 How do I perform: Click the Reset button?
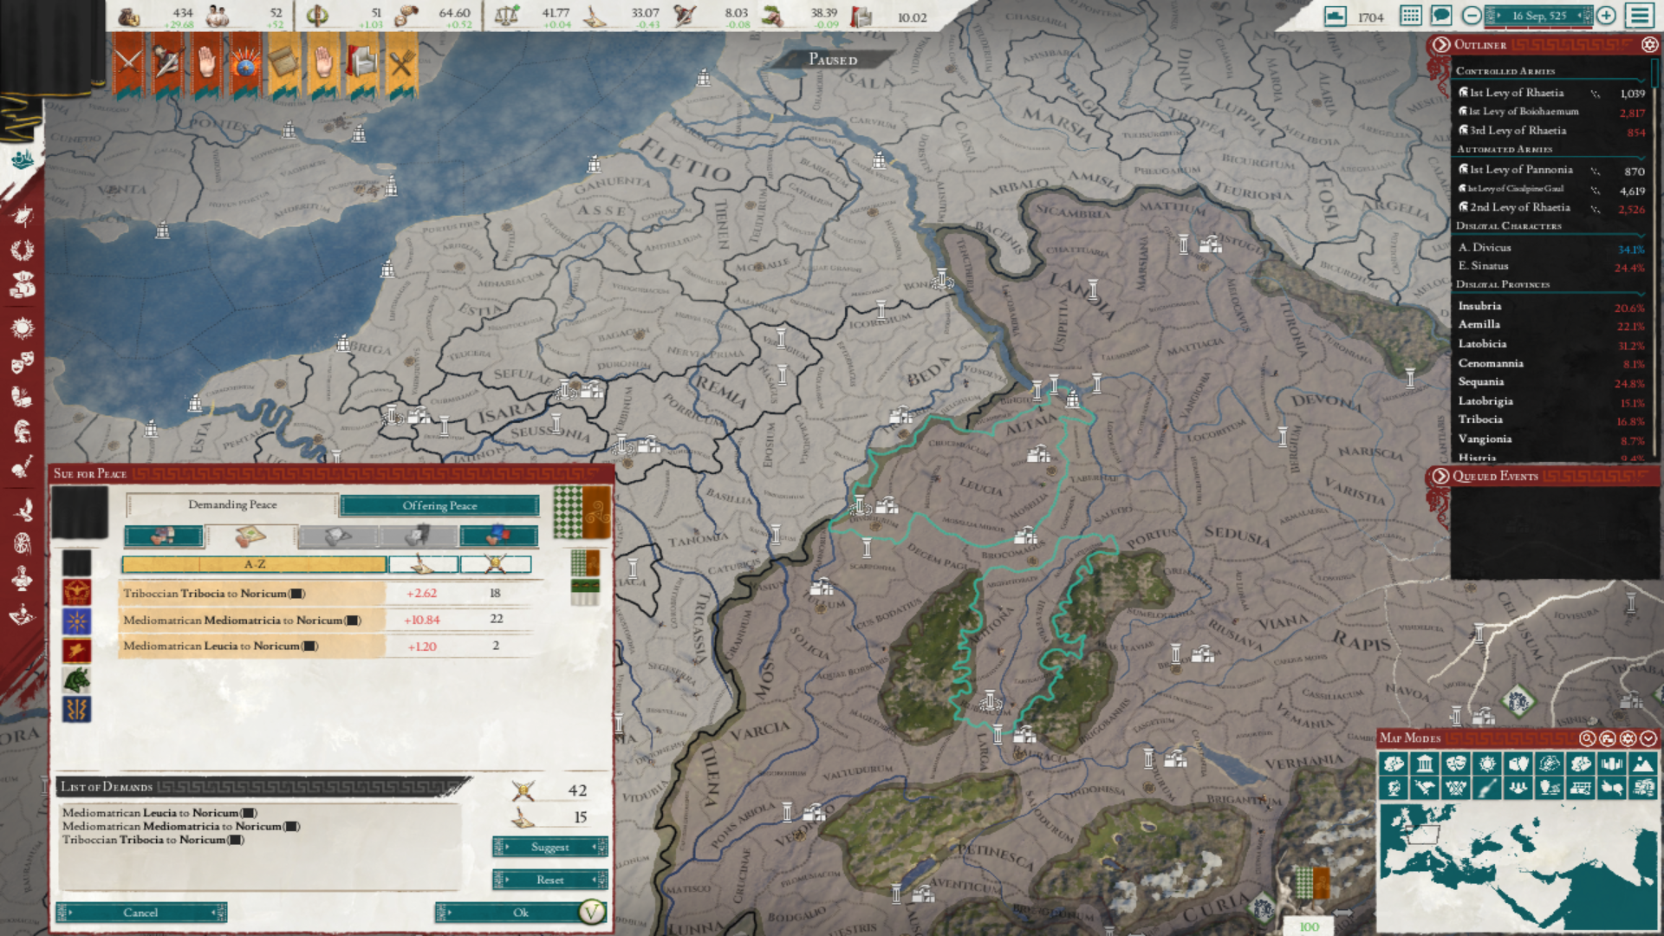point(550,880)
